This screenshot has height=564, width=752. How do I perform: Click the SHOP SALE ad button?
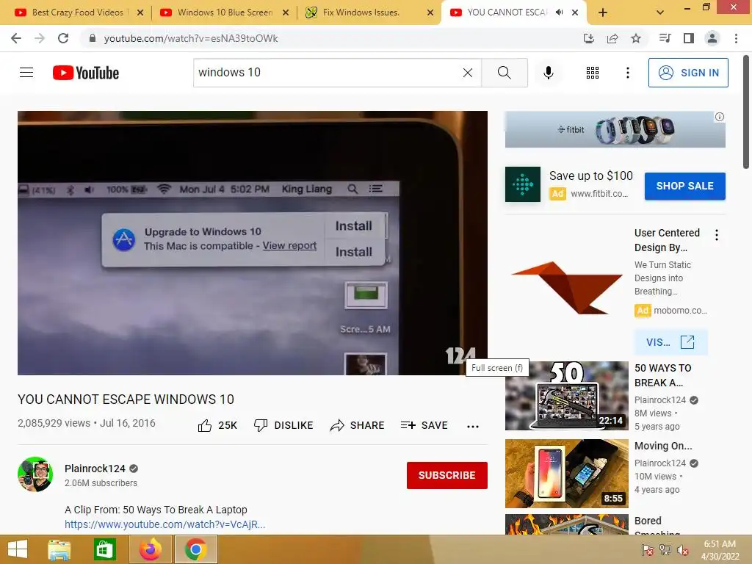pyautogui.click(x=685, y=186)
